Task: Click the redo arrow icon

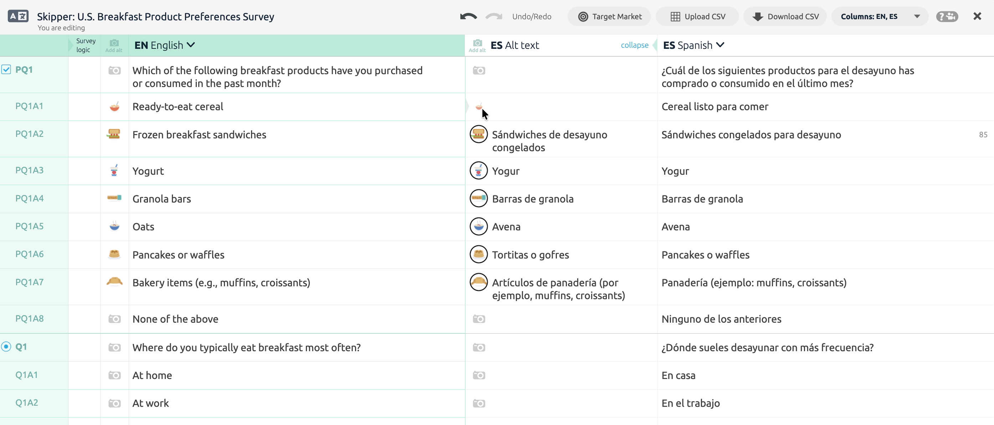Action: point(493,17)
